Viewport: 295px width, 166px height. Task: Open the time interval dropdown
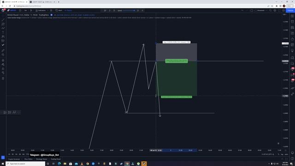coord(26,11)
